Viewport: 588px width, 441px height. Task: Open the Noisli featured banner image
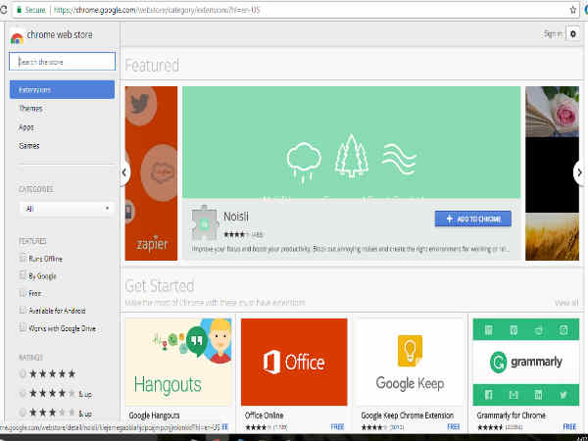352,142
